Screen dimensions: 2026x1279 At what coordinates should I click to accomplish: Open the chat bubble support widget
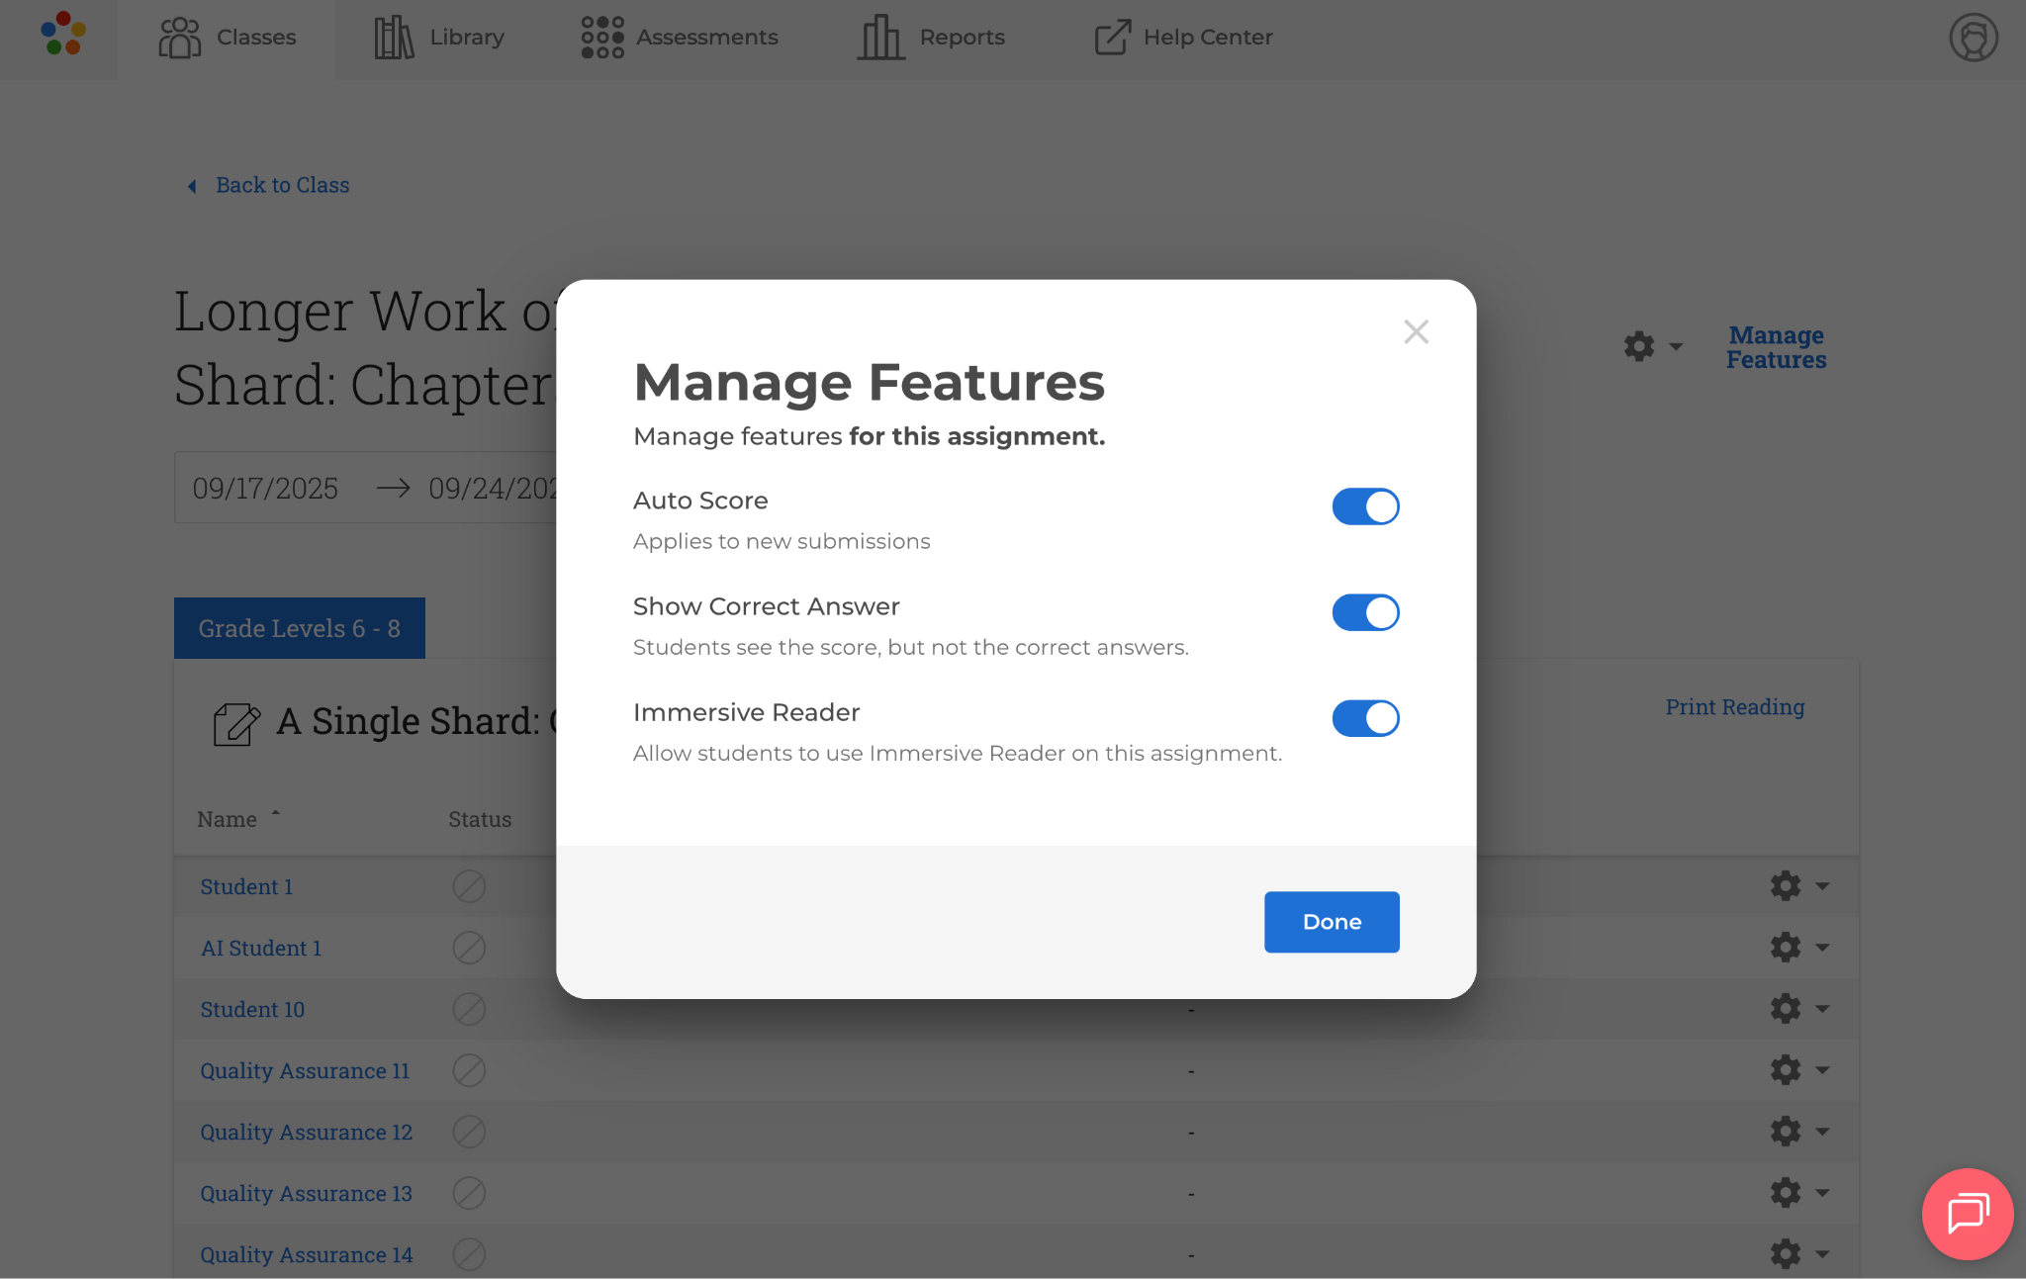1968,1214
